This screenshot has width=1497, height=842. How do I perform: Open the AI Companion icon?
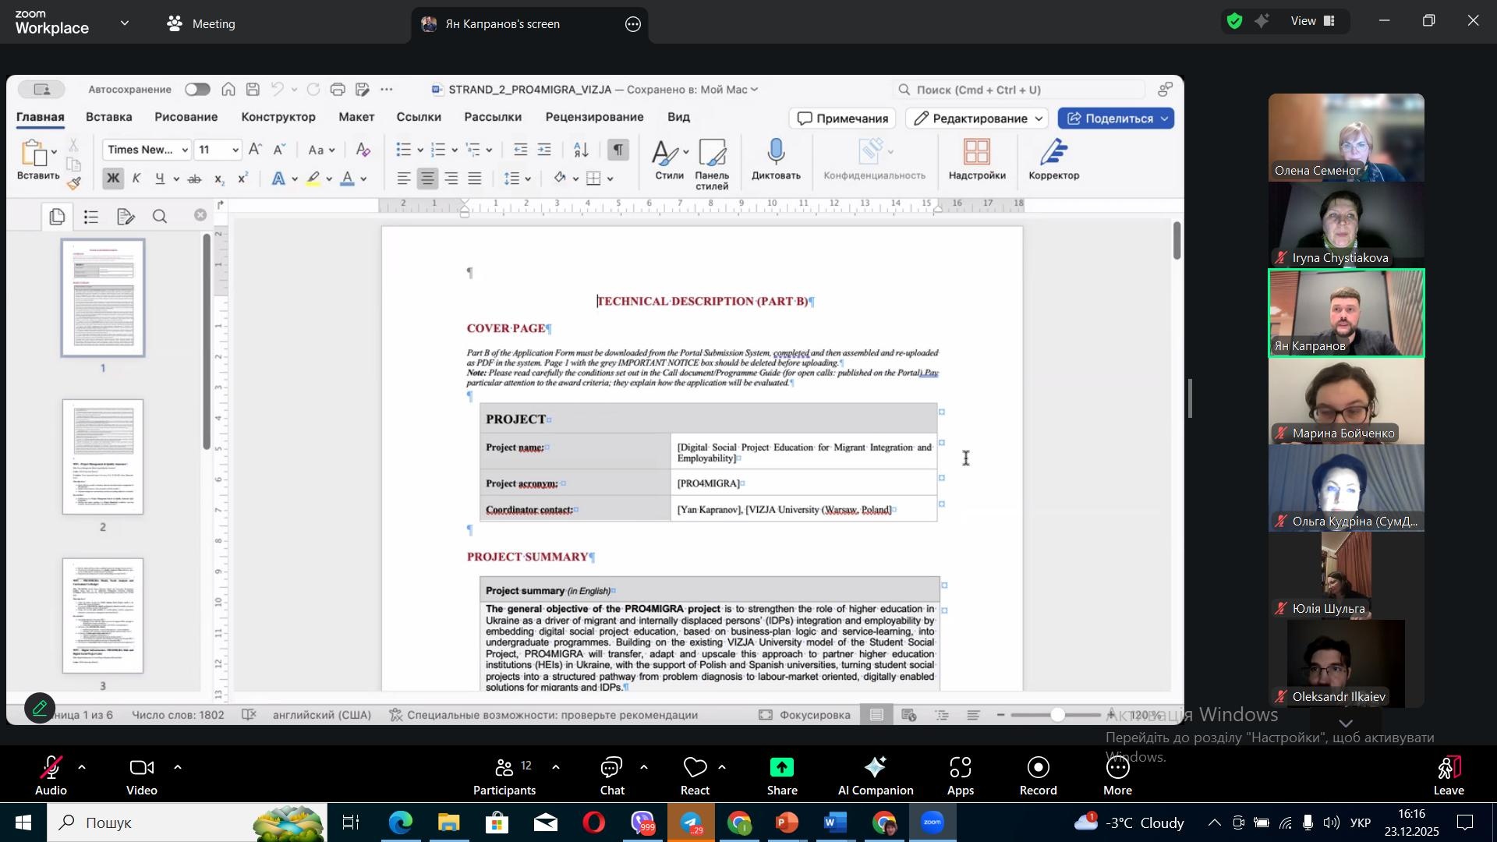pos(875,769)
